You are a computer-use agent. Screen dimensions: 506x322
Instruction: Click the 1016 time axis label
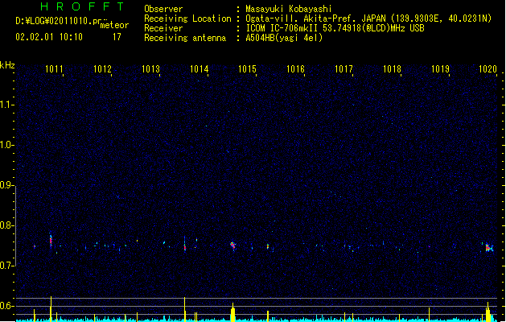point(295,68)
